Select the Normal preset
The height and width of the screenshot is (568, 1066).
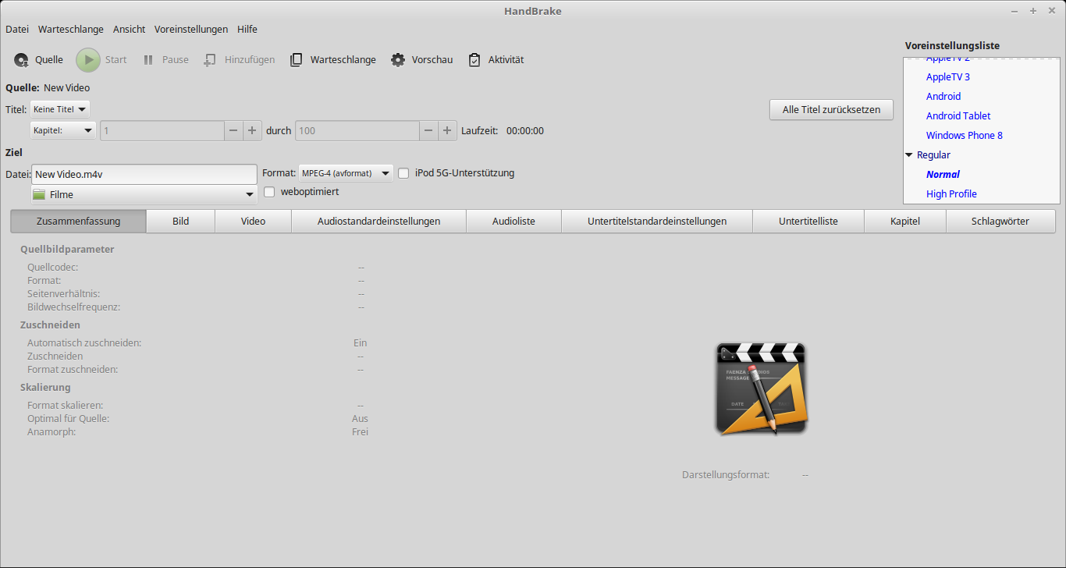pyautogui.click(x=943, y=175)
